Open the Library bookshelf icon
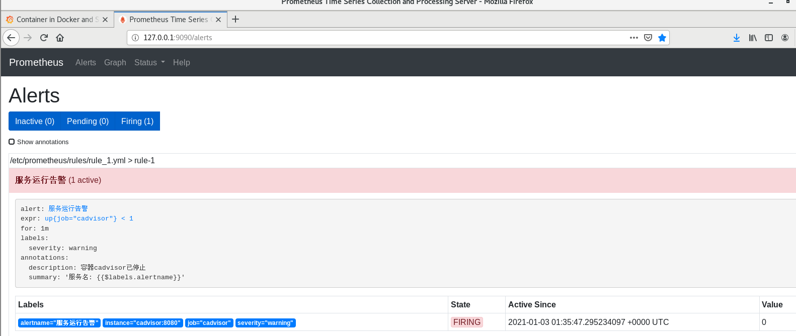 pyautogui.click(x=753, y=38)
